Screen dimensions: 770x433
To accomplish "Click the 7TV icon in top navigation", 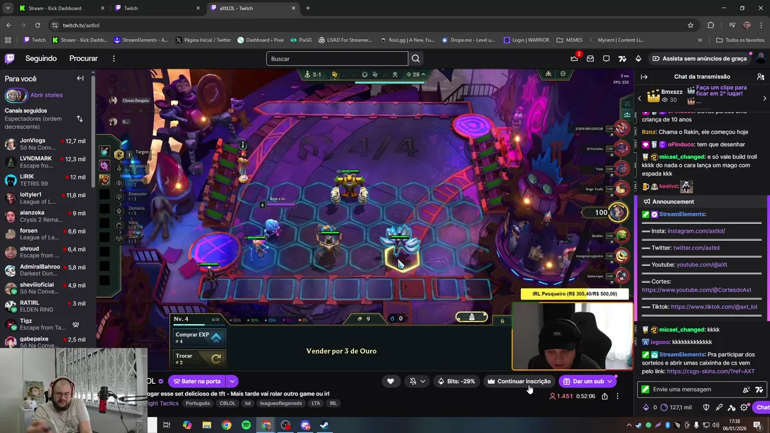I will 623,58.
